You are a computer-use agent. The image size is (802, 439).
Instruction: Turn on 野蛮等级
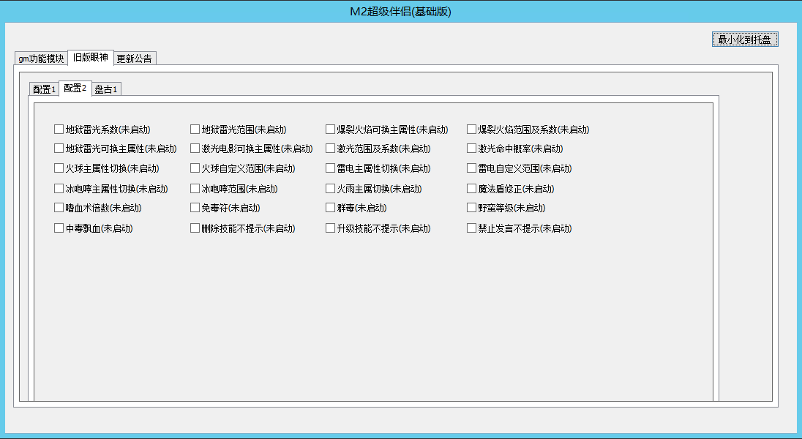coord(471,207)
